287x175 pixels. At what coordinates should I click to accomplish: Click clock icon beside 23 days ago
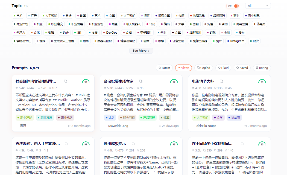160,126
